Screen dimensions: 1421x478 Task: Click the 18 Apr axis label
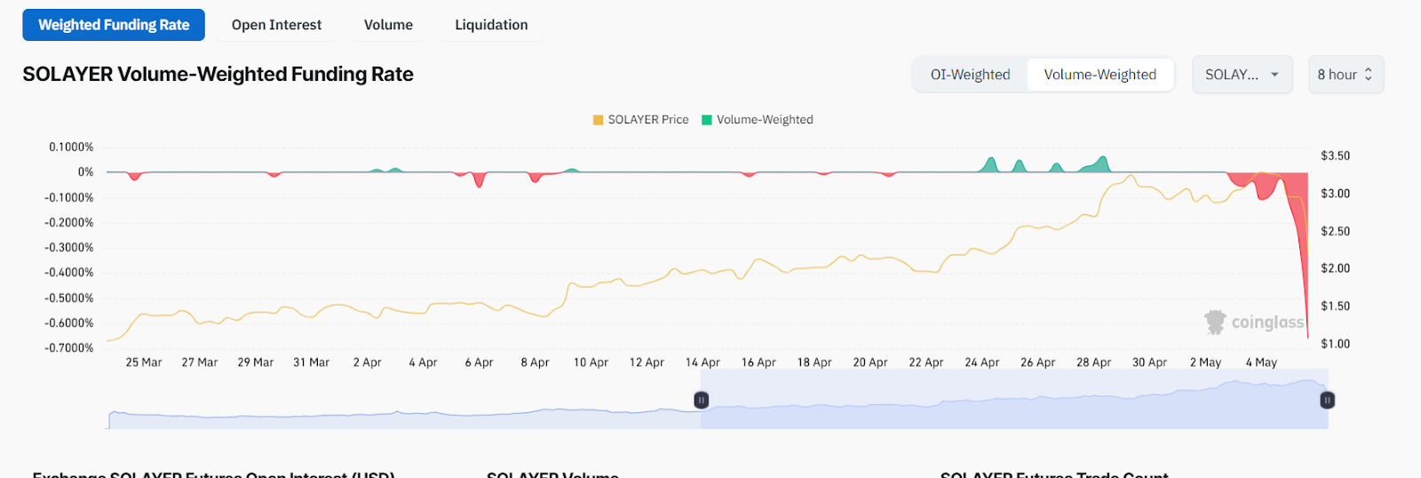click(814, 362)
